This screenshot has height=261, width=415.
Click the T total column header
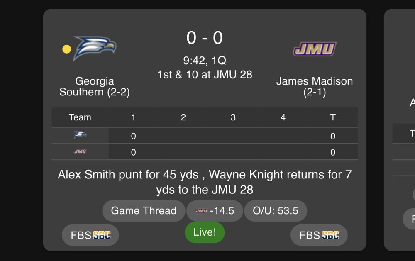(332, 117)
